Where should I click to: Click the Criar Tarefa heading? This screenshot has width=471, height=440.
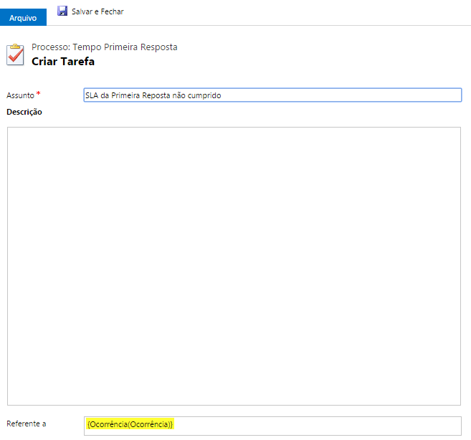point(63,62)
